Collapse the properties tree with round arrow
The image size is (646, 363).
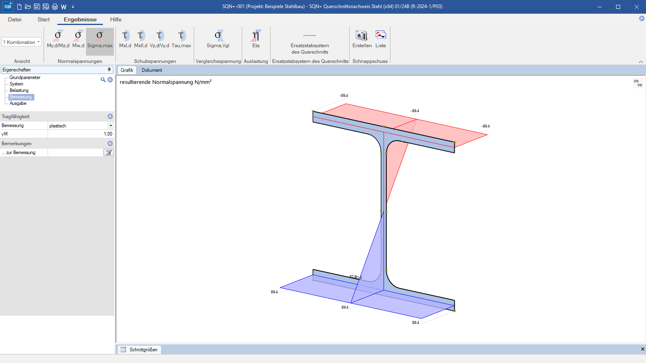pos(110,80)
